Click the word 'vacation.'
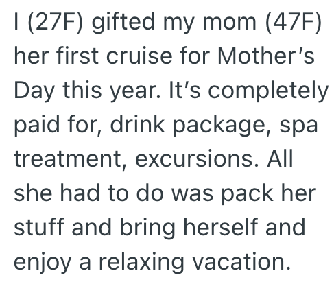Image resolution: width=334 pixels, height=282 pixels. tap(241, 261)
